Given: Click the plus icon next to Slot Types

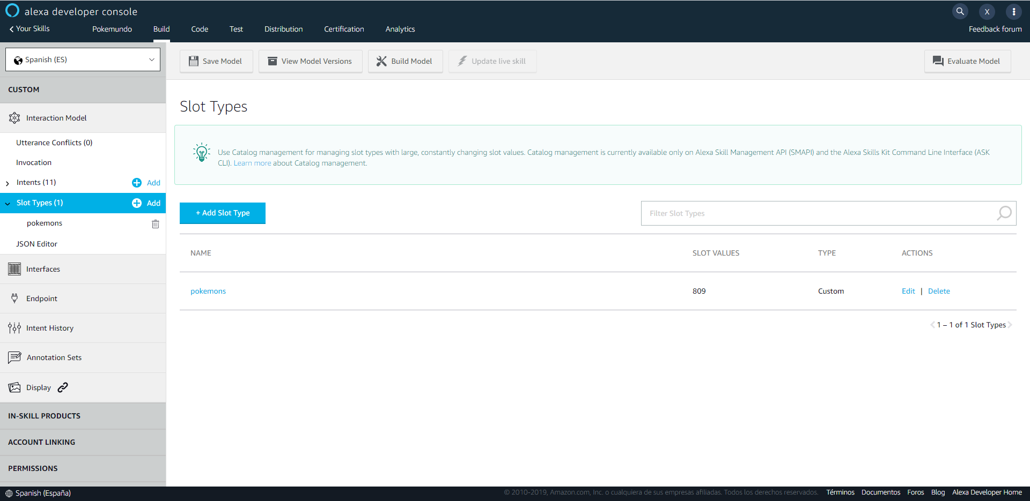Looking at the screenshot, I should tap(137, 203).
